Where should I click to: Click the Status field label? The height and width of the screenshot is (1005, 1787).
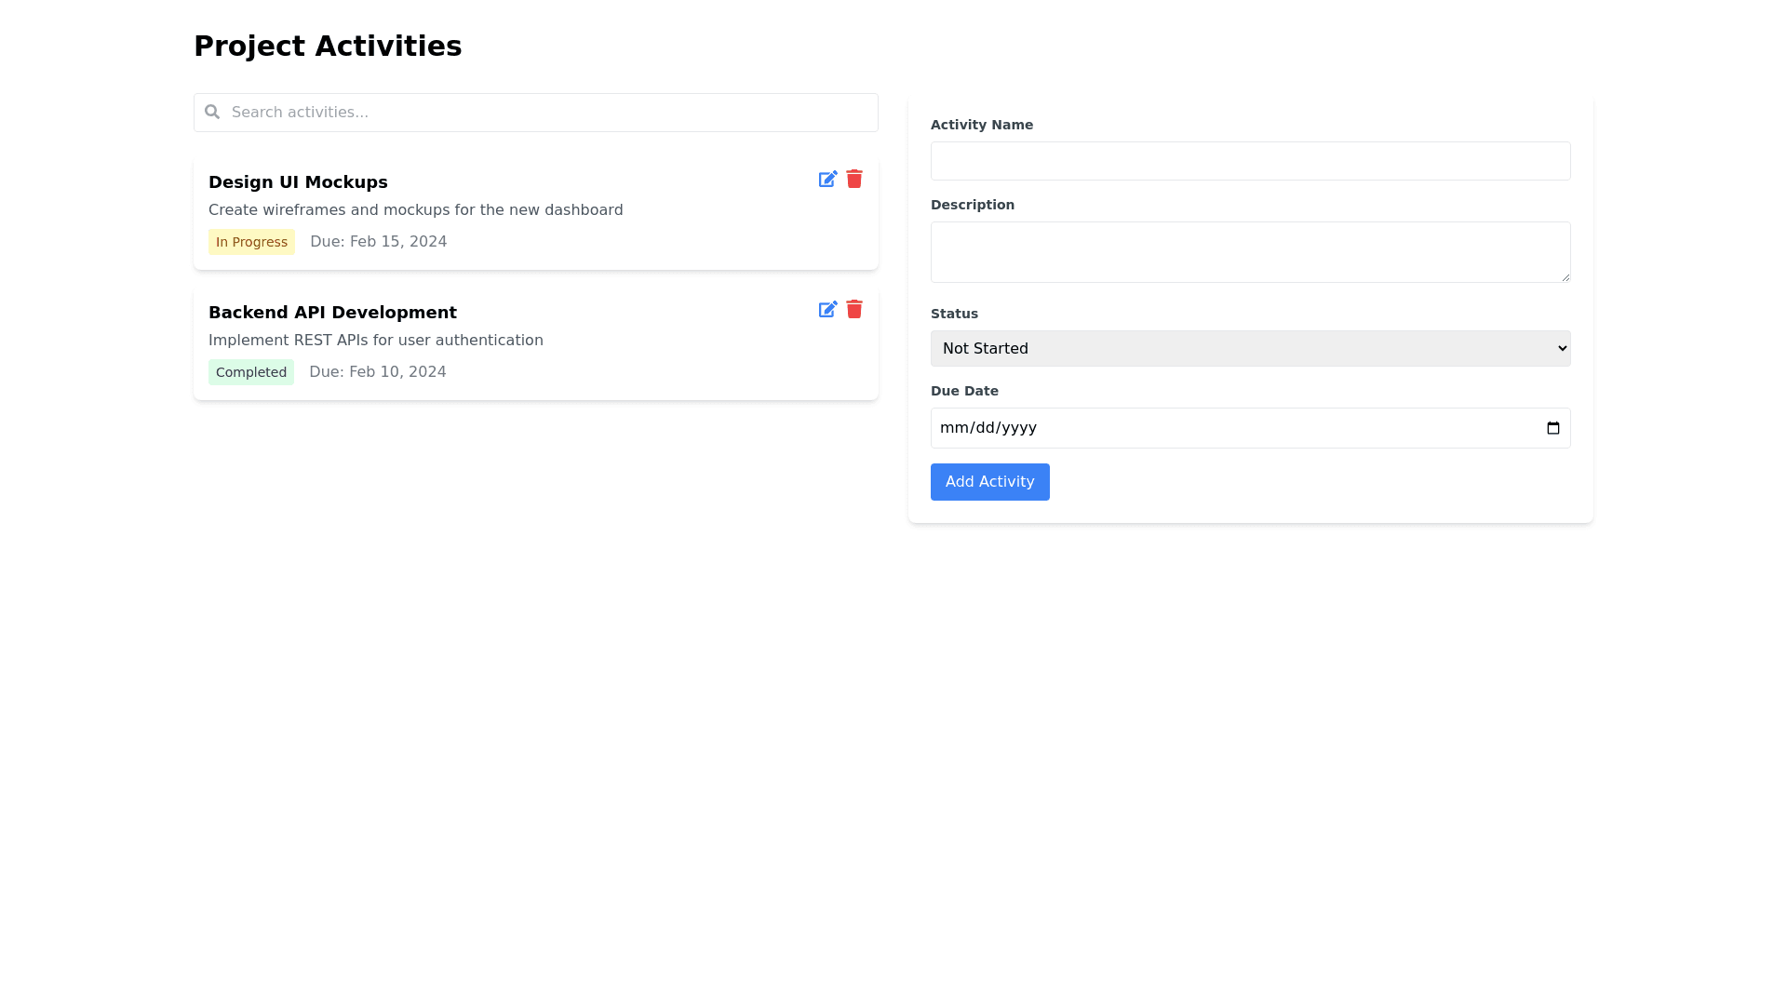point(954,314)
